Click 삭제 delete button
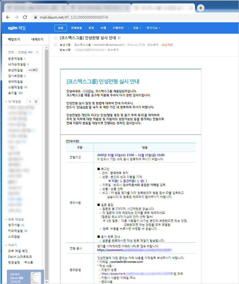The image size is (239, 284). point(103,28)
